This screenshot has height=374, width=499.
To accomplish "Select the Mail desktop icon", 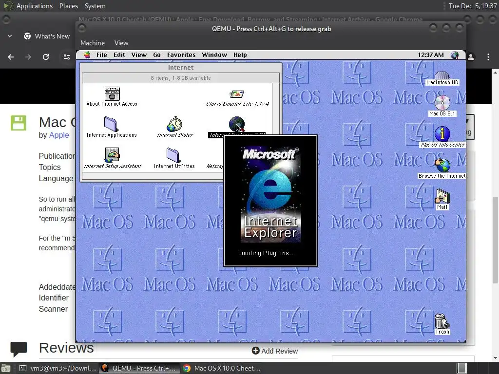I will tap(442, 199).
